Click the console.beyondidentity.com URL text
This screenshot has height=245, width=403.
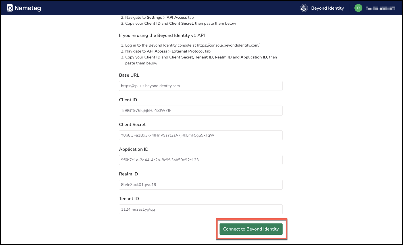(228, 45)
